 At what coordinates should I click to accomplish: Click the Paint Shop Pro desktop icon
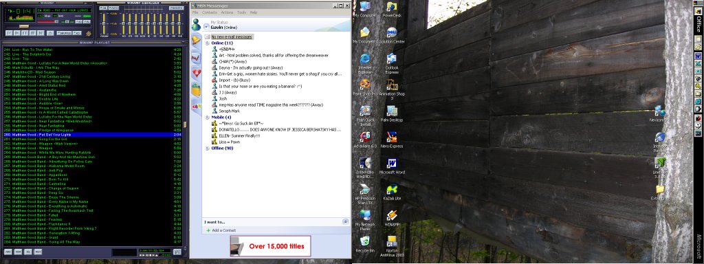click(x=365, y=87)
